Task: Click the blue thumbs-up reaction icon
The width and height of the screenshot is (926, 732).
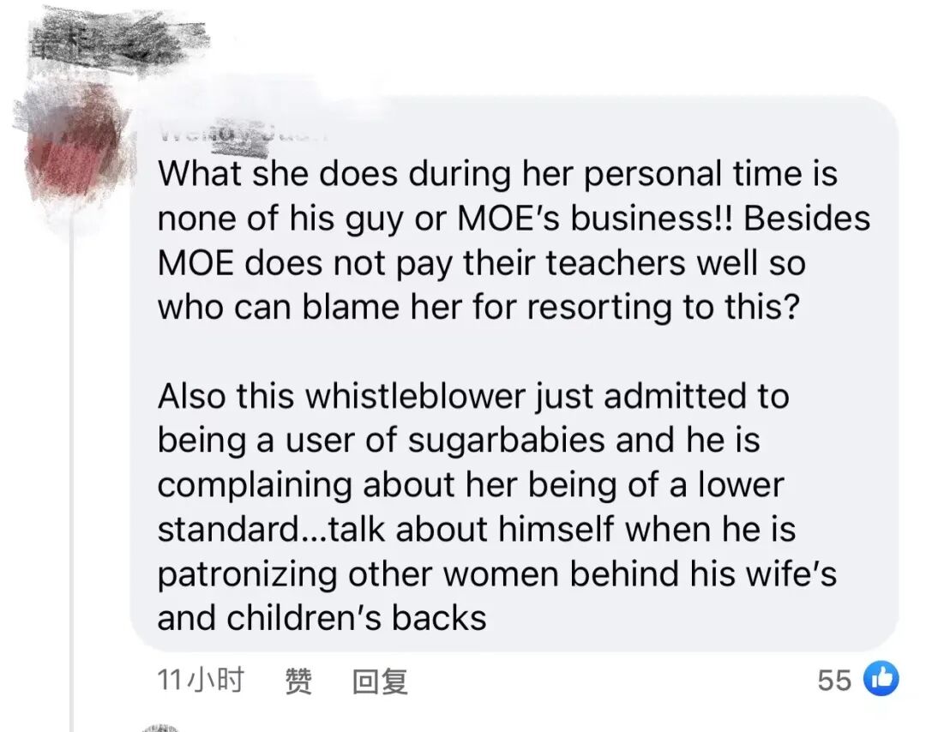Action: [881, 679]
